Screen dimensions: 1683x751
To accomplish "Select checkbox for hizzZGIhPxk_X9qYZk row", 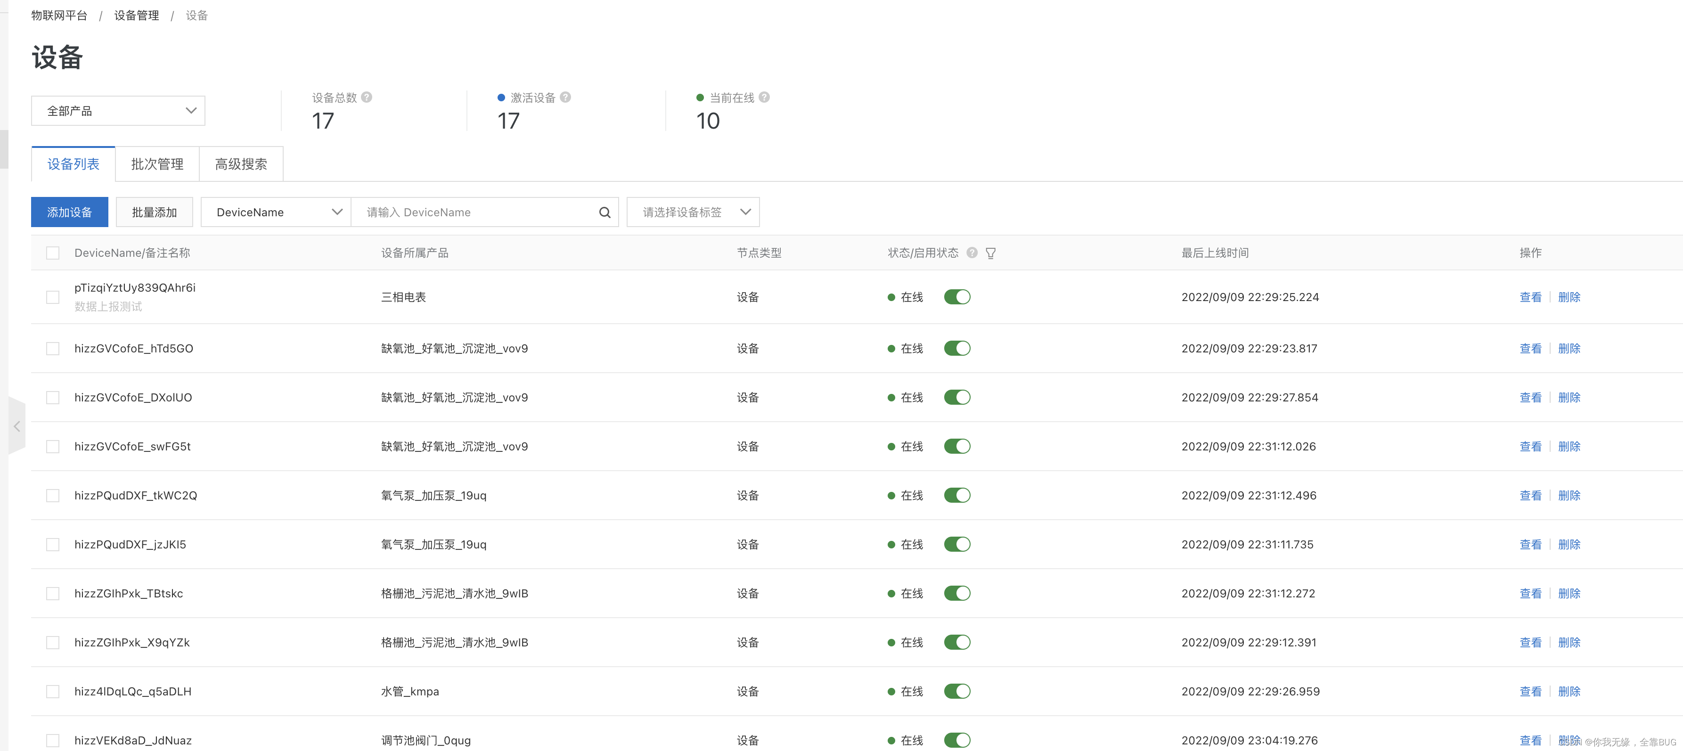I will click(x=53, y=643).
